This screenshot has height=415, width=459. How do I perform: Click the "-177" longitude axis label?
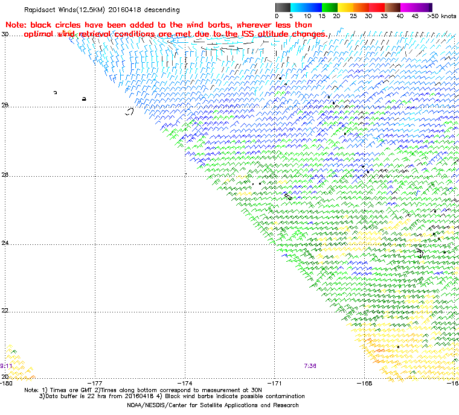(95, 384)
